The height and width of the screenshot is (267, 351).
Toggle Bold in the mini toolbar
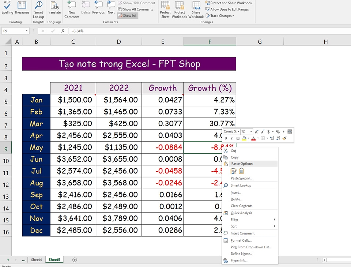click(x=226, y=138)
